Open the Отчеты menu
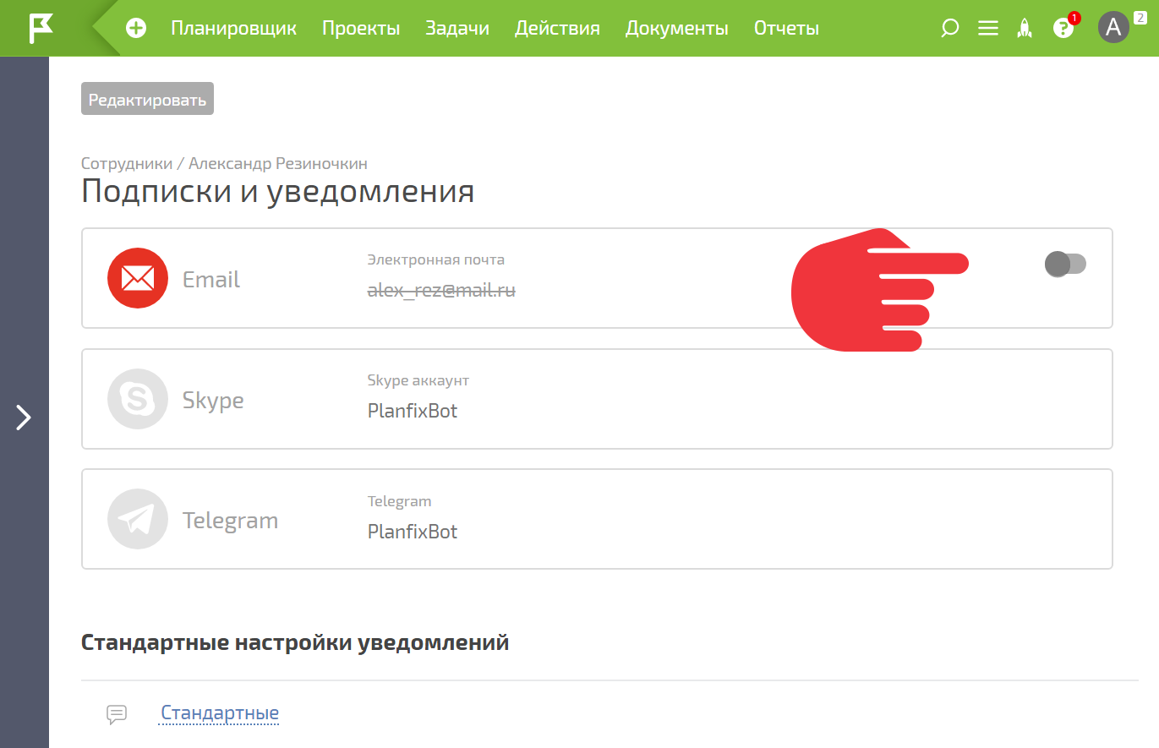This screenshot has width=1159, height=748. tap(786, 28)
